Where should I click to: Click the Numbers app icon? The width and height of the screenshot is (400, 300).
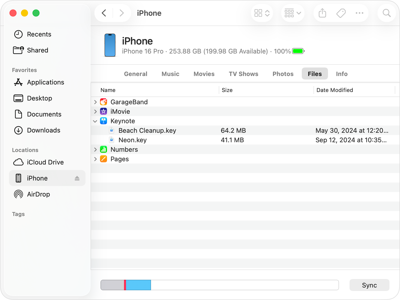click(103, 149)
